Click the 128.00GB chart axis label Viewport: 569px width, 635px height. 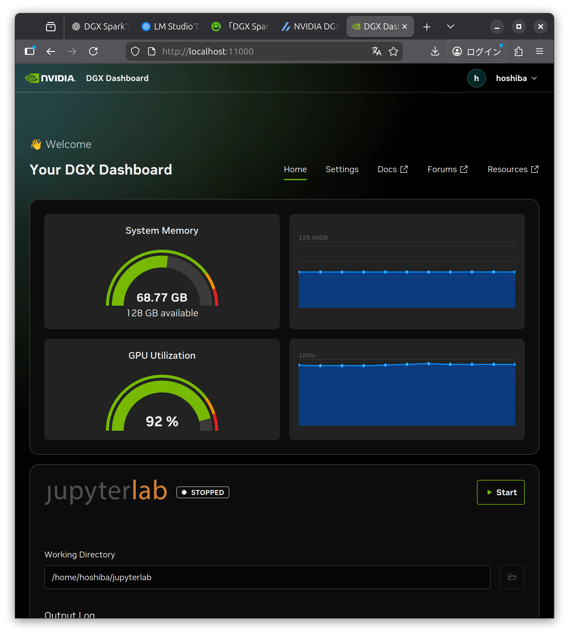tap(313, 237)
